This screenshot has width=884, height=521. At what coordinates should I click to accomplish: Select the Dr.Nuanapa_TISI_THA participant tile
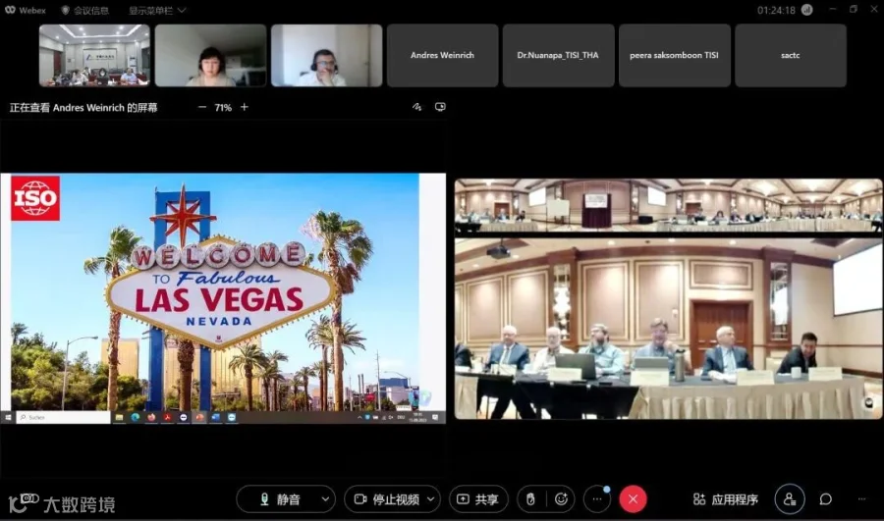pos(559,55)
